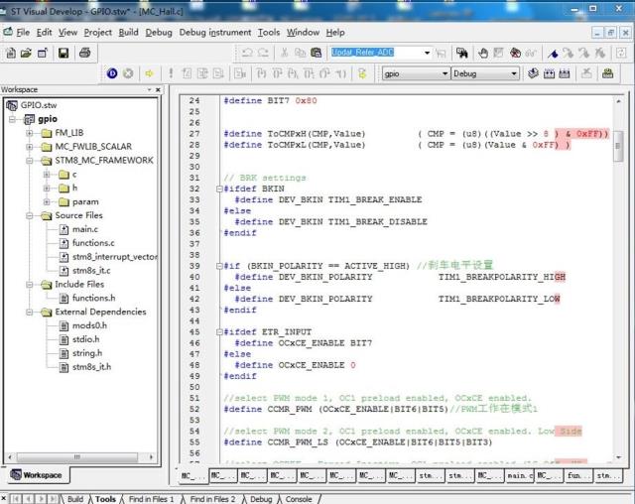Click the yellow arrow run icon
635x504 pixels.
point(150,73)
